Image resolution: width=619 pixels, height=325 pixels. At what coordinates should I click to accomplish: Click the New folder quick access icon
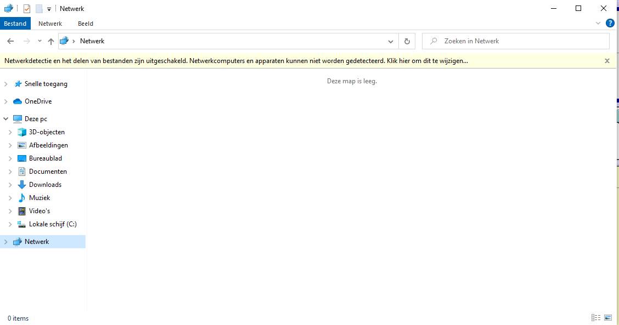pyautogui.click(x=38, y=9)
